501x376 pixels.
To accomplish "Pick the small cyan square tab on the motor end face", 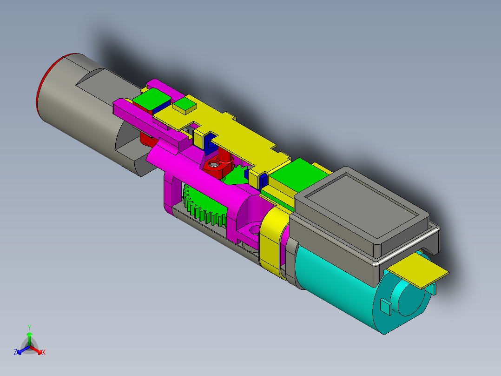I will tap(386, 307).
